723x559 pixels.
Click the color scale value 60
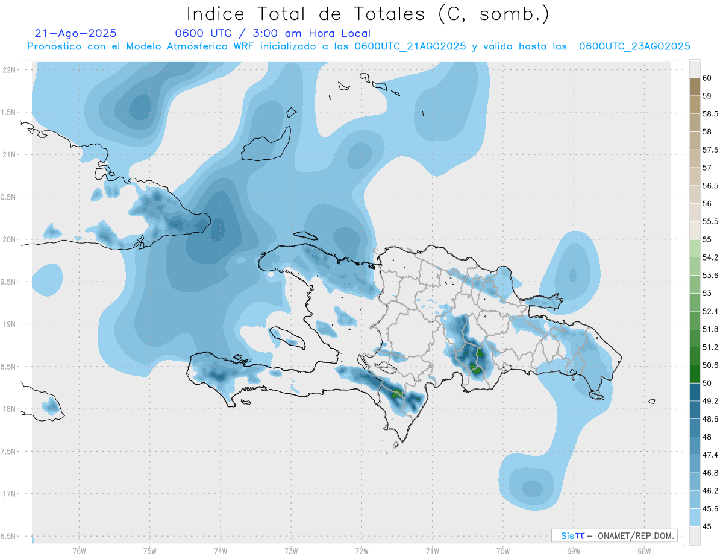(x=707, y=78)
